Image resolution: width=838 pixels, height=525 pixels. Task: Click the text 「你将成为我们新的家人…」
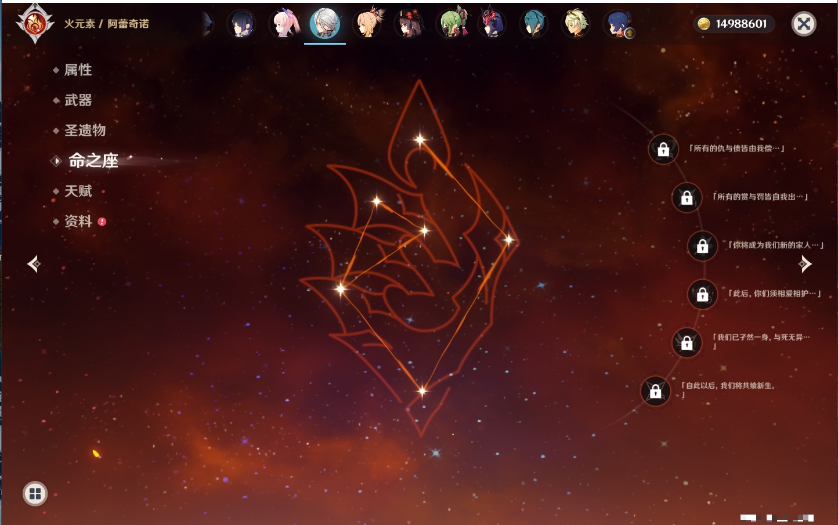coord(776,245)
